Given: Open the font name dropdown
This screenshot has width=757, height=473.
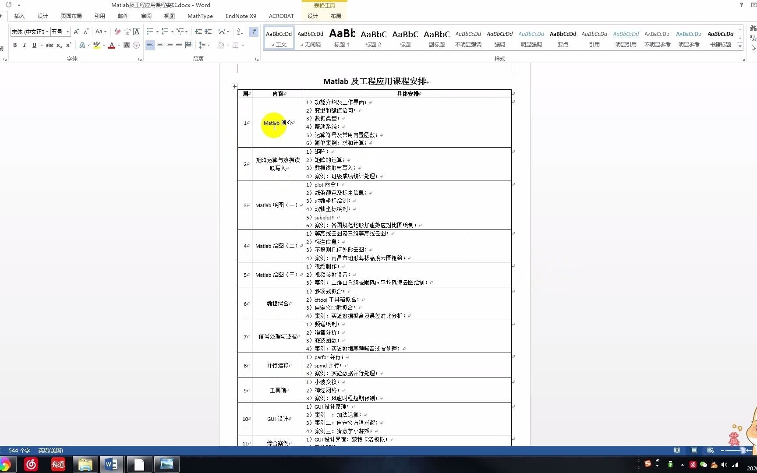Looking at the screenshot, I should pyautogui.click(x=47, y=32).
